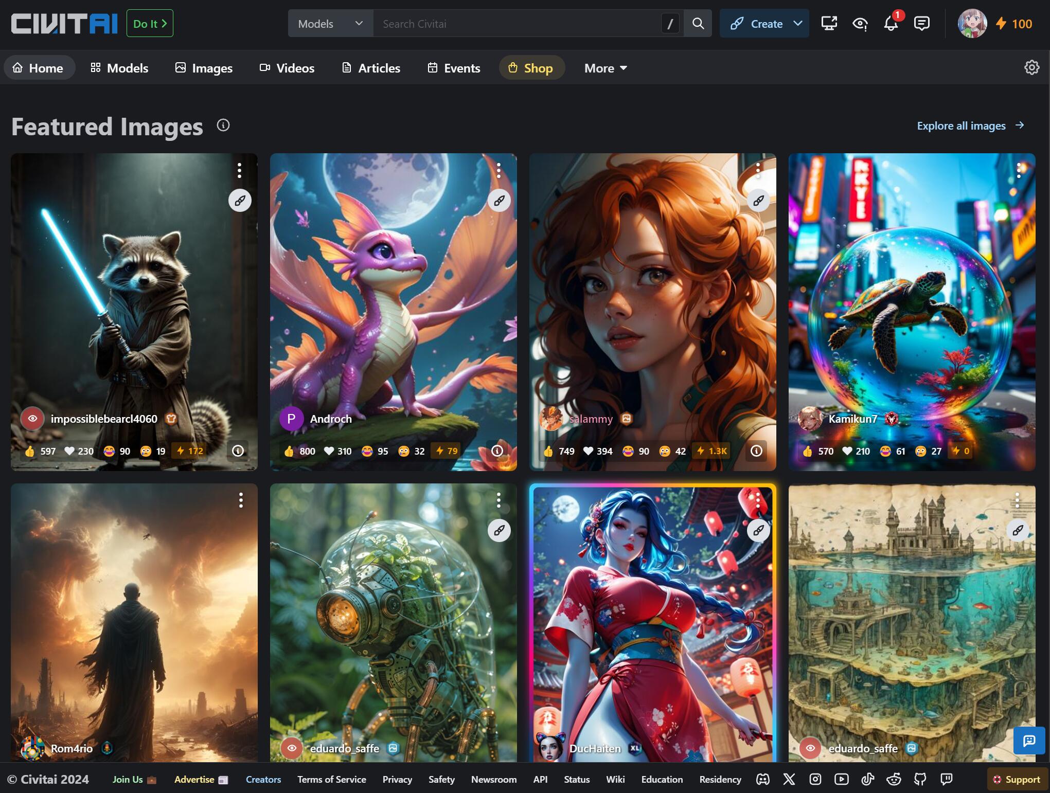1050x793 pixels.
Task: Open the floating chat support button
Action: coord(1029,741)
